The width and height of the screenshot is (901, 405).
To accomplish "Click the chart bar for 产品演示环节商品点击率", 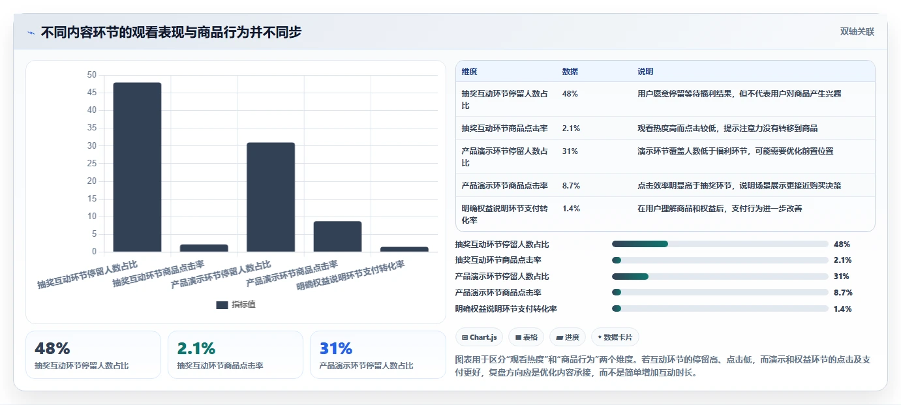I will pos(337,237).
